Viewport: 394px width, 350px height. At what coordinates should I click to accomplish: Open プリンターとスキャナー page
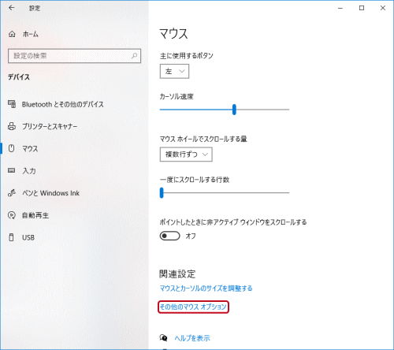pyautogui.click(x=50, y=126)
